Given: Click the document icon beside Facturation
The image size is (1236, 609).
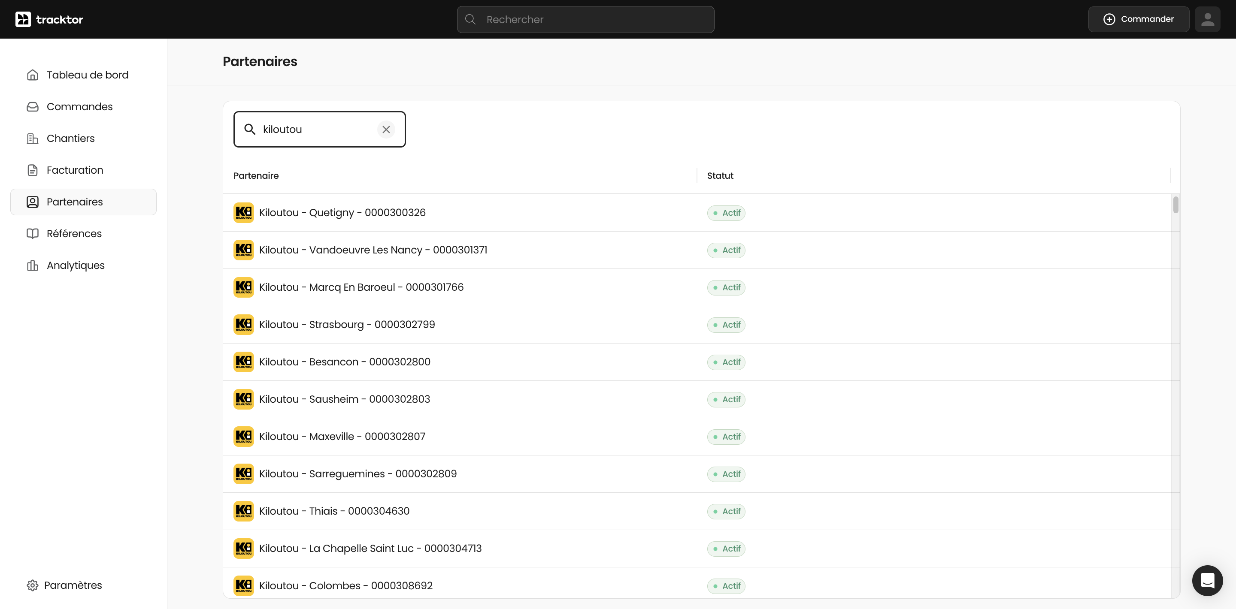Looking at the screenshot, I should tap(33, 170).
